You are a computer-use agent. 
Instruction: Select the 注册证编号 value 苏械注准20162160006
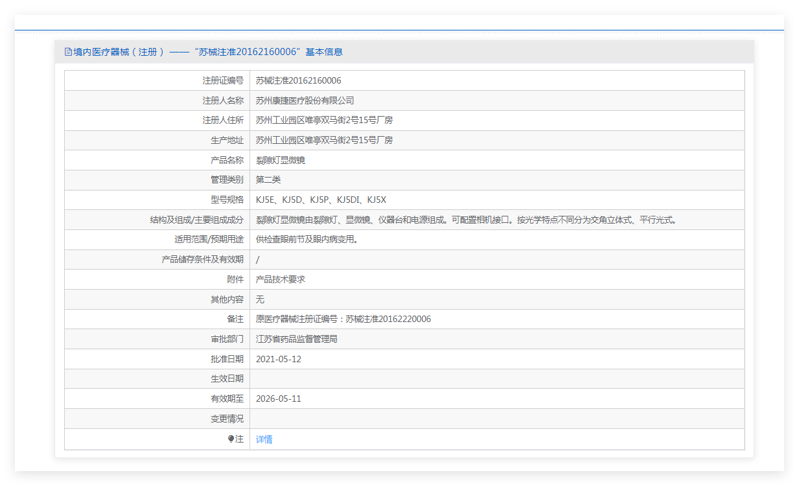coord(299,80)
